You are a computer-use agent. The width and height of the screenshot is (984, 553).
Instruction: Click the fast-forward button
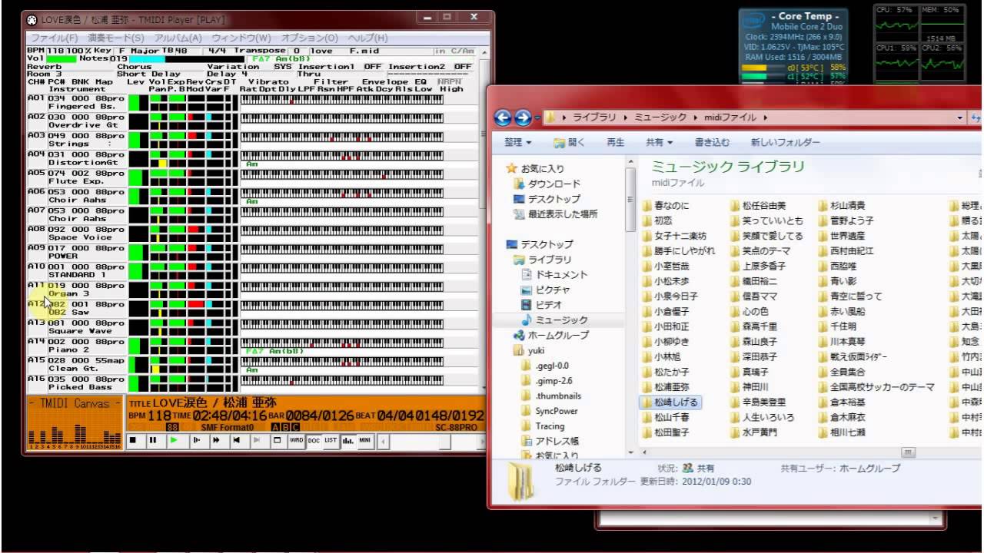[x=216, y=440]
